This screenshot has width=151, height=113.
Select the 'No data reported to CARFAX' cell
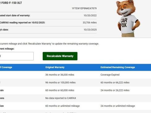pos(61,98)
